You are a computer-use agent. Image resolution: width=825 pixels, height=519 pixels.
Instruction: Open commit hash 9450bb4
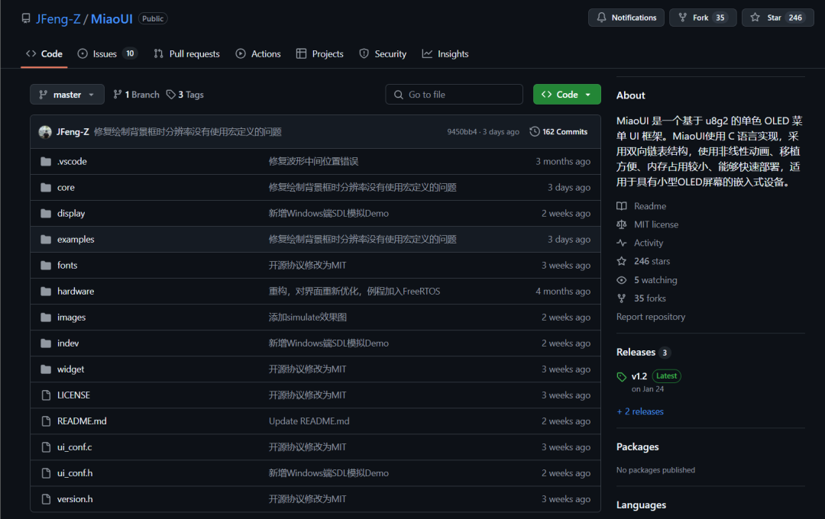pyautogui.click(x=462, y=132)
